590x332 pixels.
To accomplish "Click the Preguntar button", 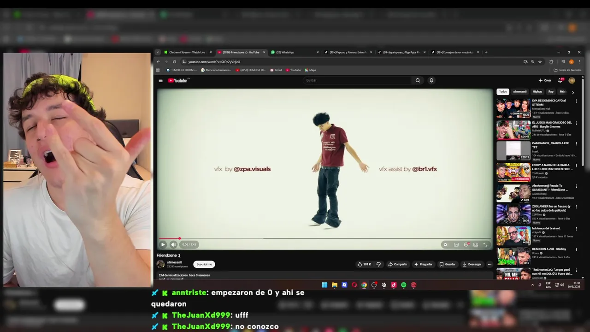I will coord(423,264).
